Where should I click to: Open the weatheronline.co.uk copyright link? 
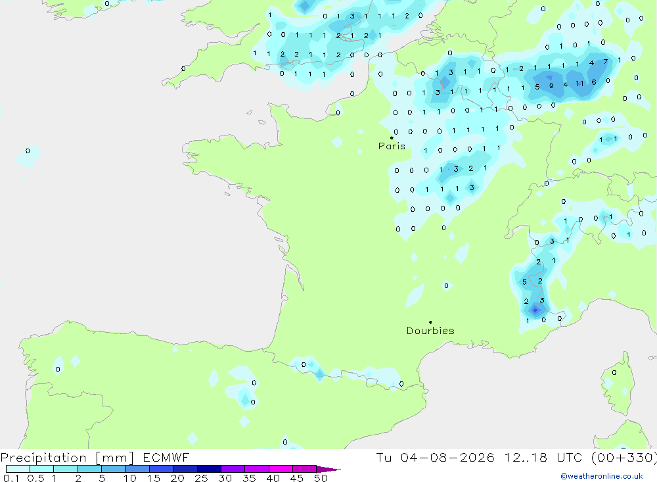coord(602,476)
